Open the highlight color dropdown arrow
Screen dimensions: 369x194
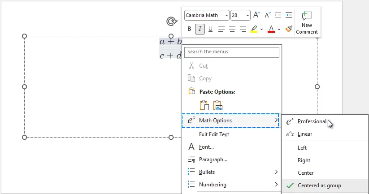261,29
